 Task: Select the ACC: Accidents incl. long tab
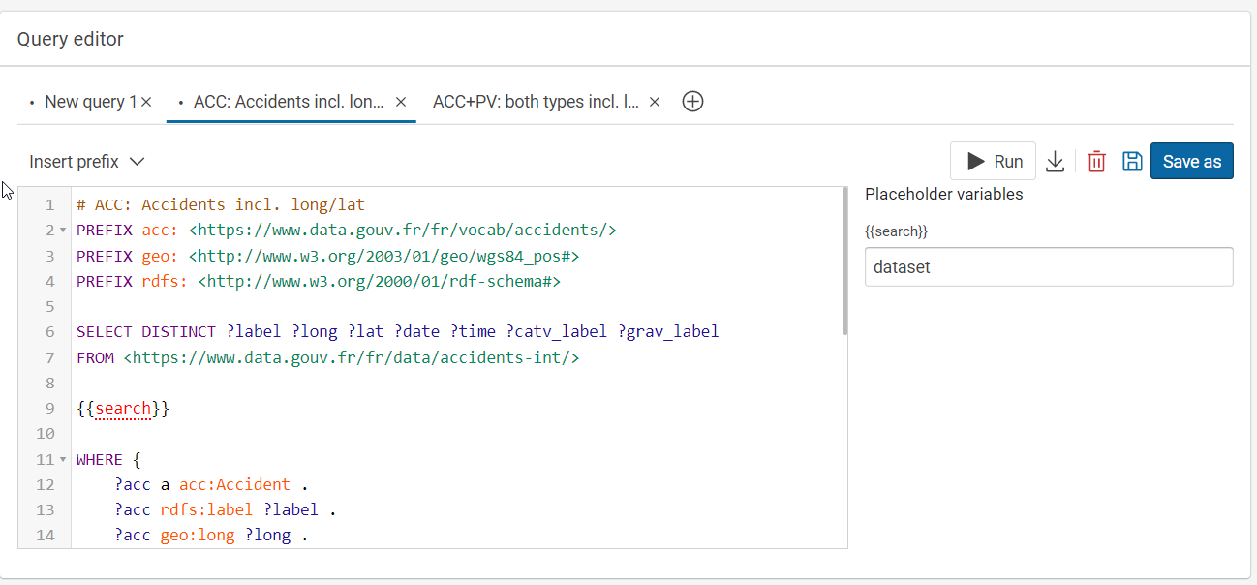tap(288, 102)
